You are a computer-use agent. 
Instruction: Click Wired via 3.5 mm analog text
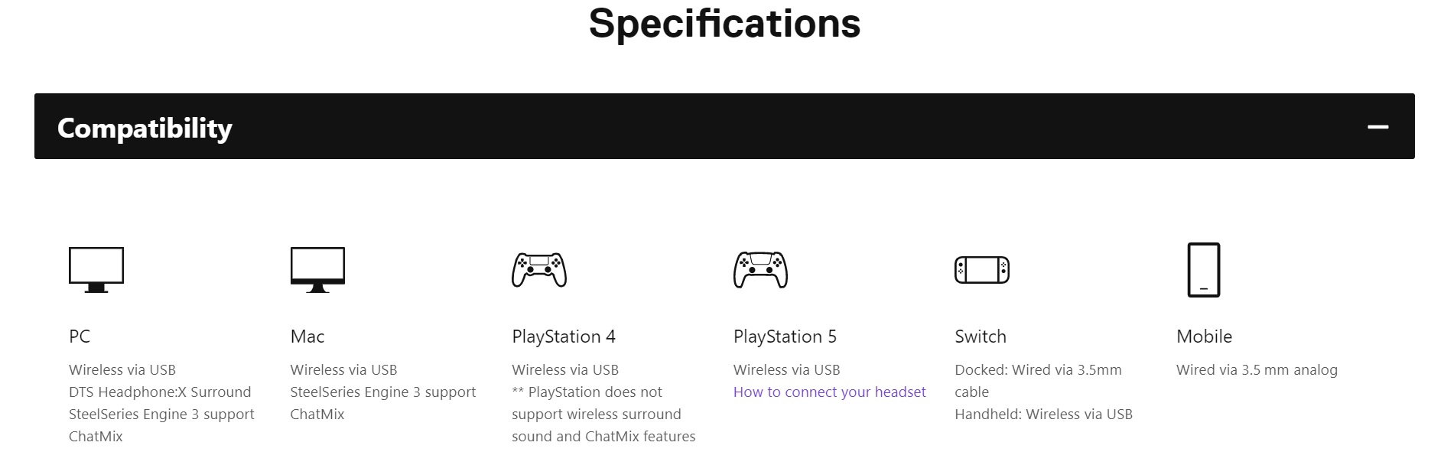1257,370
